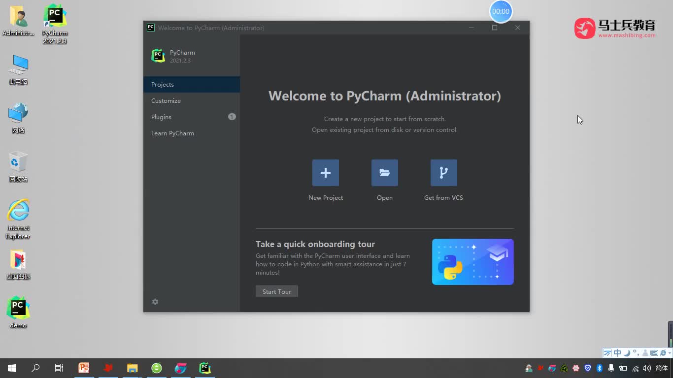Screen dimensions: 673x378
Task: Select the 回收站 recycle bin icon
Action: tap(18, 167)
